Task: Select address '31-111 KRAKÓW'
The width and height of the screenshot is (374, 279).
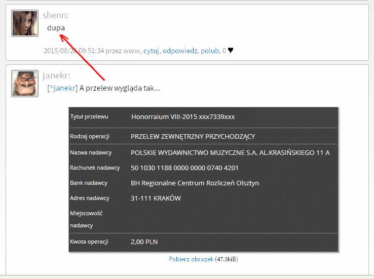Action: click(x=156, y=198)
